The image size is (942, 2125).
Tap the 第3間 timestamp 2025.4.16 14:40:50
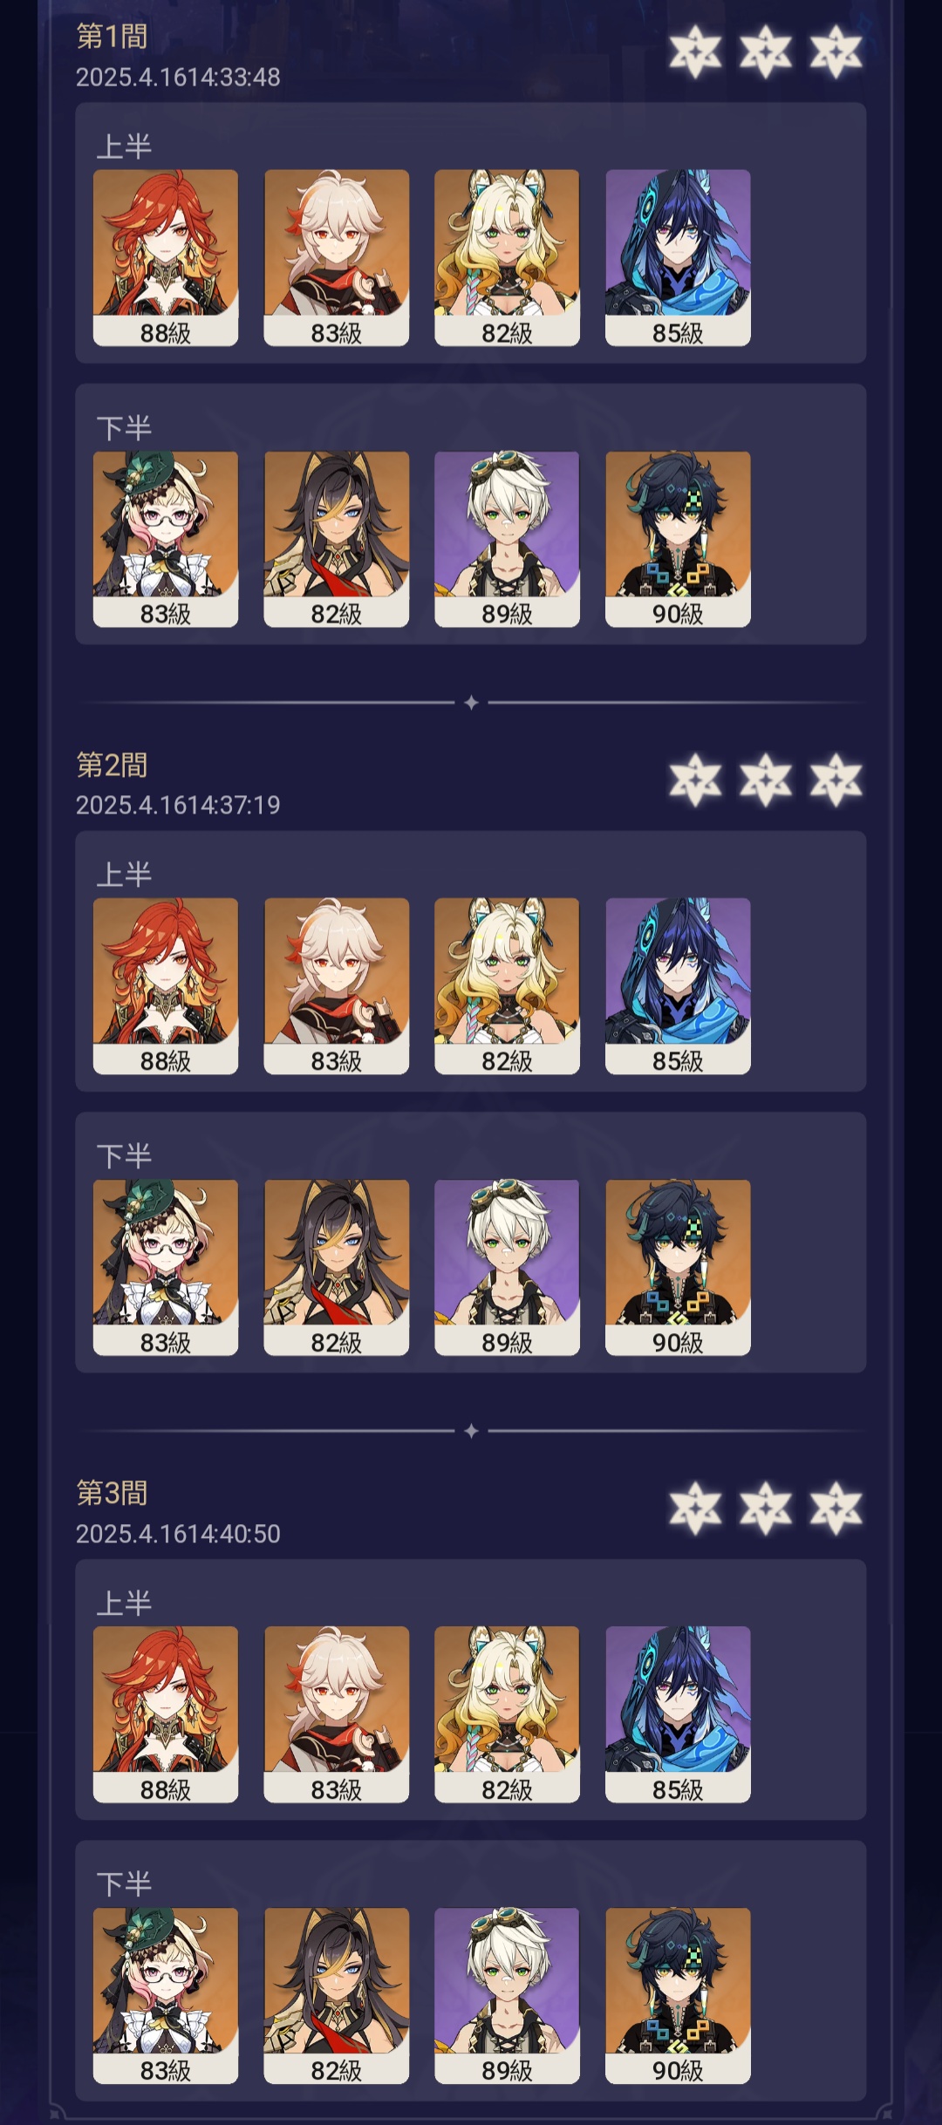pyautogui.click(x=178, y=1534)
